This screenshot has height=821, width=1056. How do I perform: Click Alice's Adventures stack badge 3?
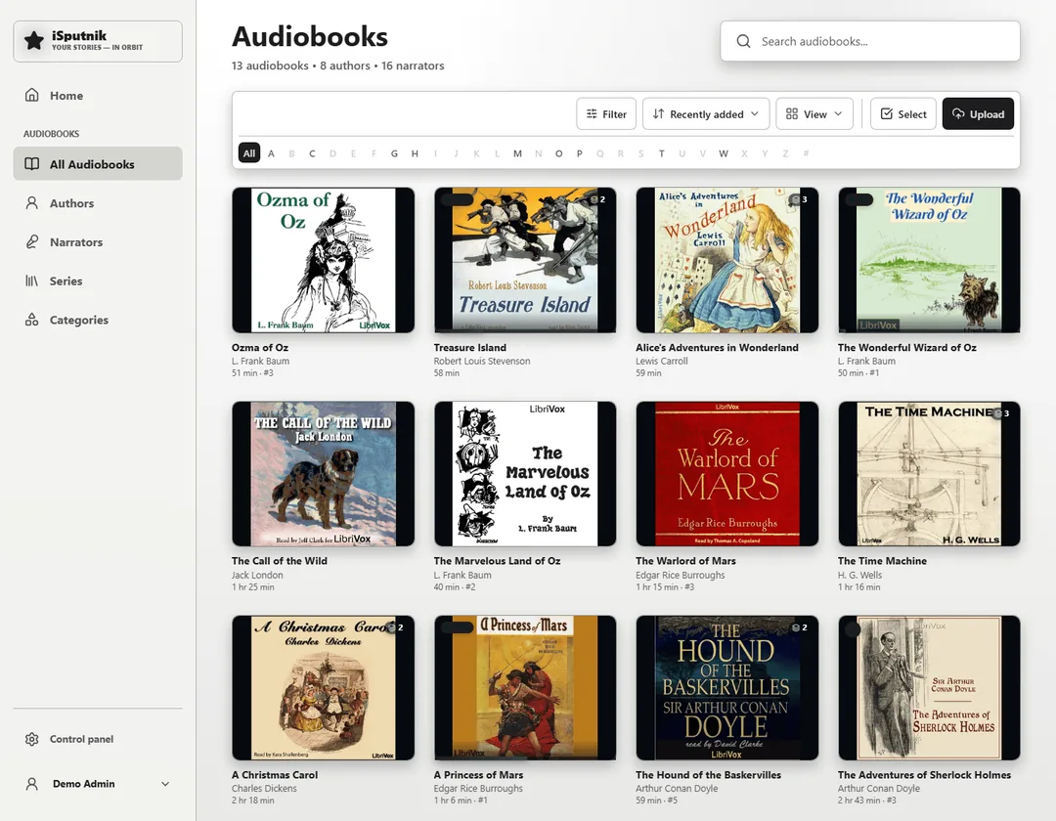pos(800,199)
